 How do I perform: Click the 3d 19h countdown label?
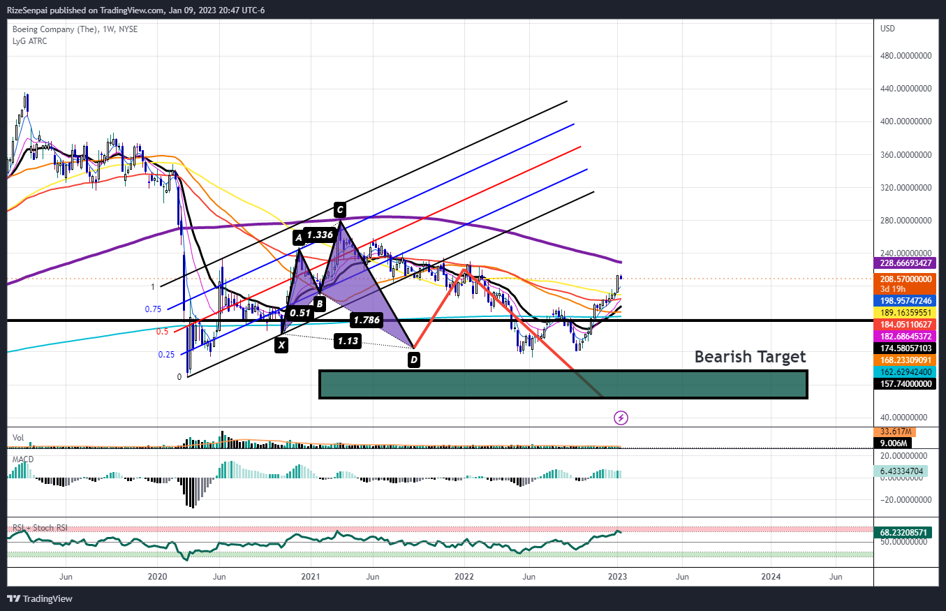pos(893,288)
